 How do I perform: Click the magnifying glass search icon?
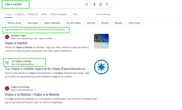pos(107,4)
